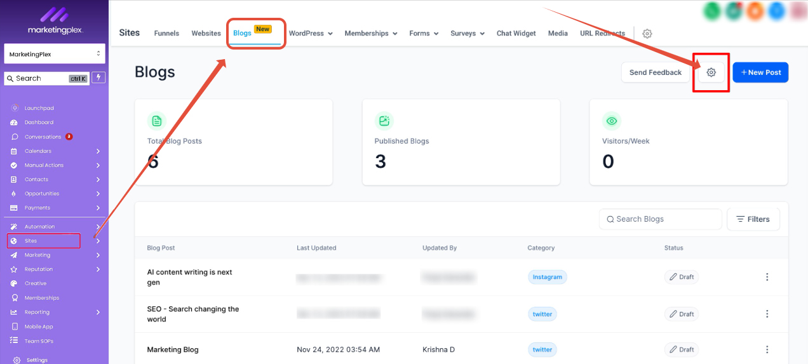
Task: Click the Reporting chart icon
Action: click(14, 312)
